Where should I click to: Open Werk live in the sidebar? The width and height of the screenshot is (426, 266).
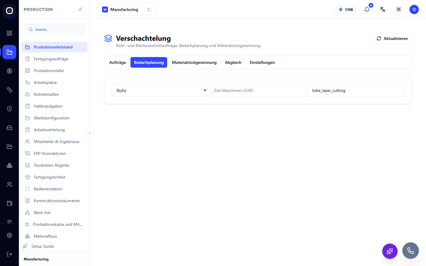[x=54, y=213]
